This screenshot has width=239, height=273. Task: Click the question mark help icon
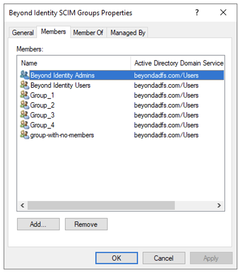(x=197, y=13)
